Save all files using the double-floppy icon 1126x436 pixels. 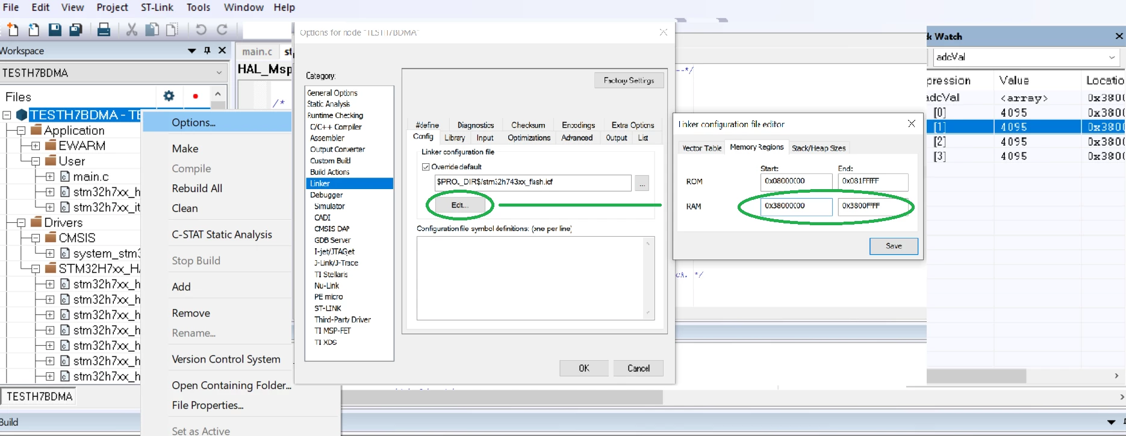coord(76,30)
